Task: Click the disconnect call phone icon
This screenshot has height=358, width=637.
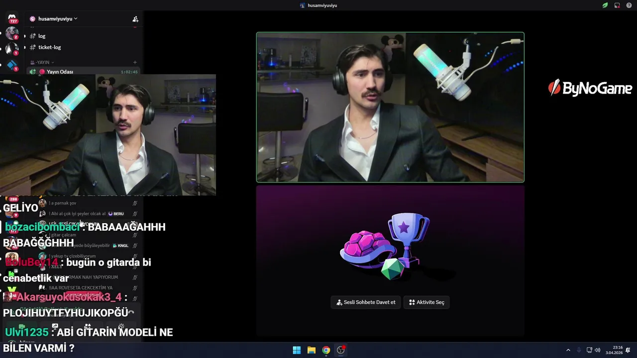Action: (x=131, y=313)
